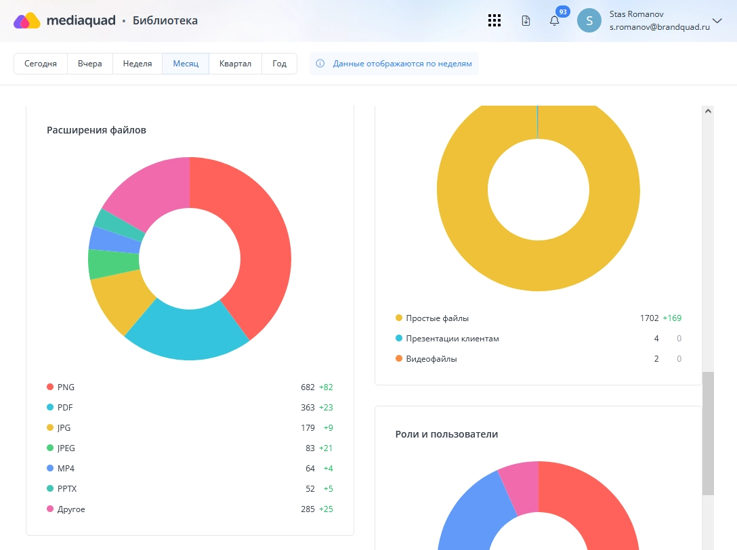Select the Год period tab

(x=280, y=64)
